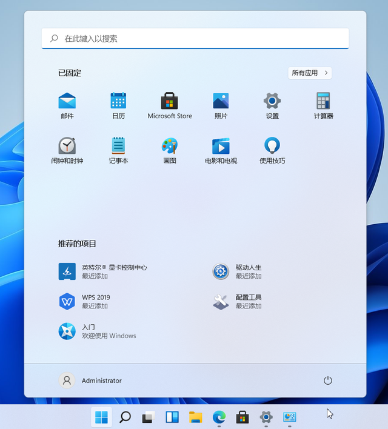388x429 pixels.
Task: Open the recommended 驱动人生 item
Action: (x=237, y=271)
